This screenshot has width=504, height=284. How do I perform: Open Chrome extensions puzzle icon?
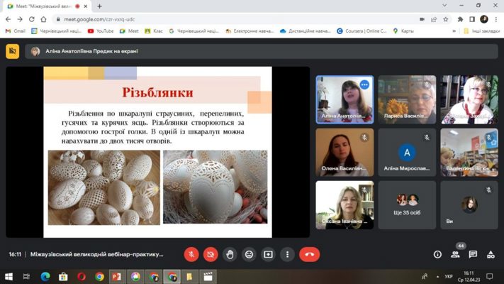tap(460, 19)
